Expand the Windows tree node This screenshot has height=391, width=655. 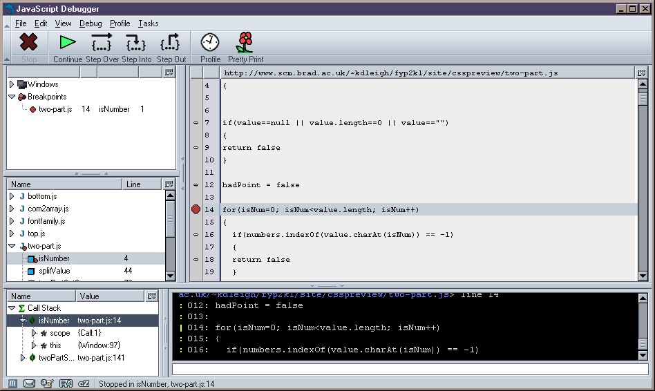pyautogui.click(x=12, y=84)
